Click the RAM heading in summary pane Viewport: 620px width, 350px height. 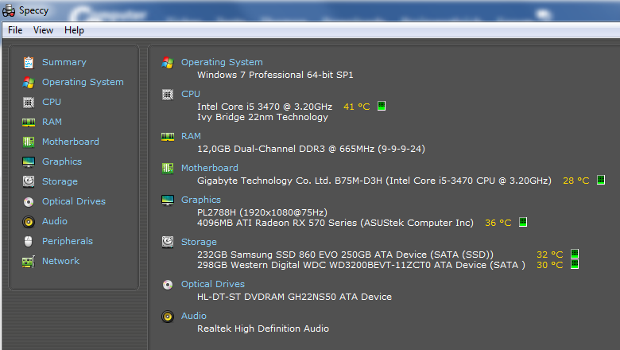tap(191, 136)
